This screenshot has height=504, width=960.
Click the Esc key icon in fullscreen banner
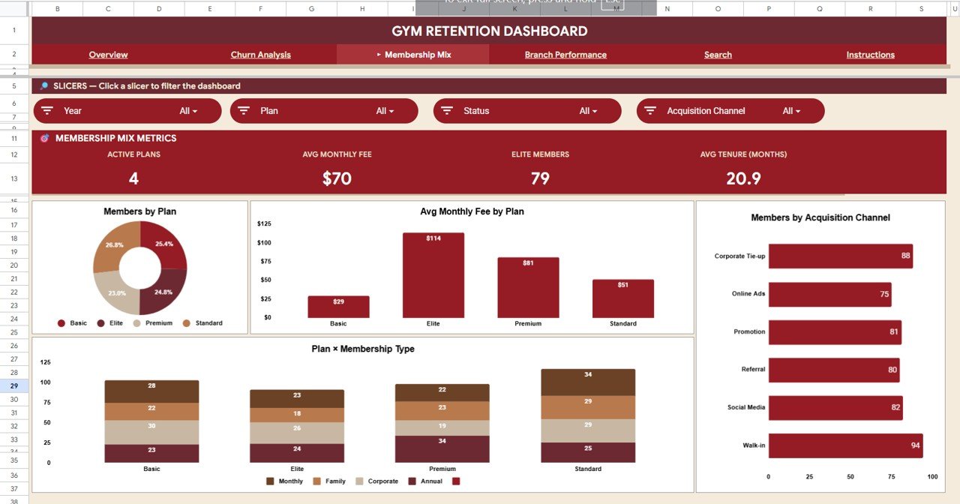coord(612,3)
